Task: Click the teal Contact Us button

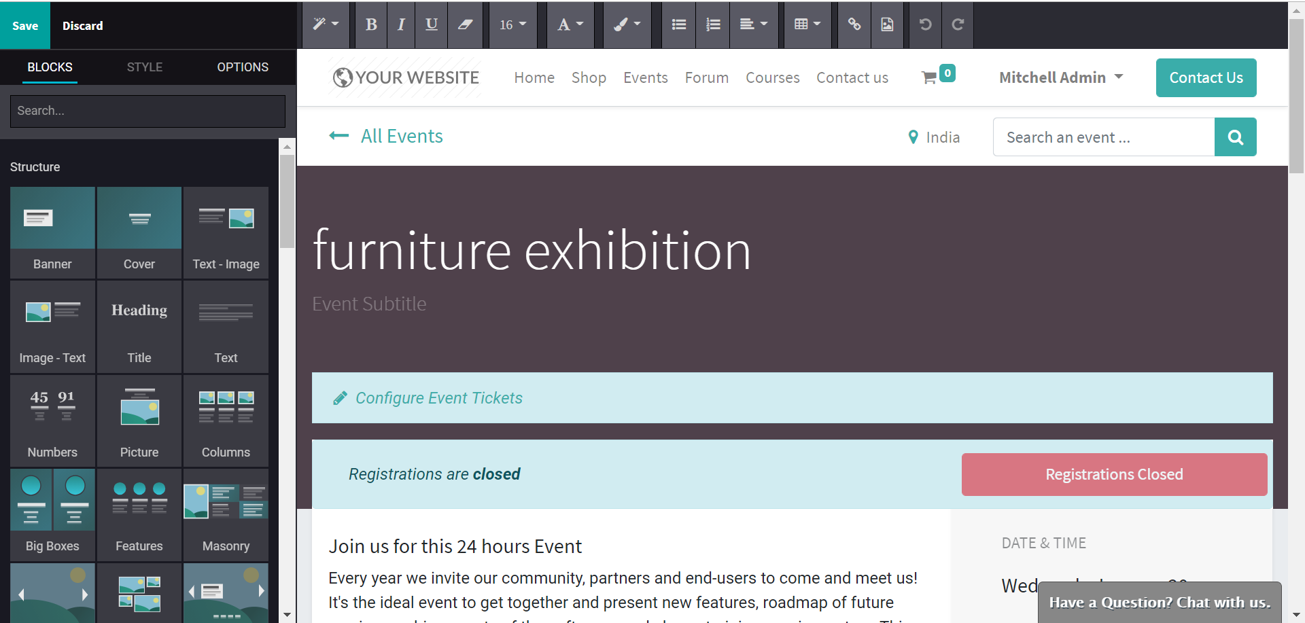Action: [1206, 77]
